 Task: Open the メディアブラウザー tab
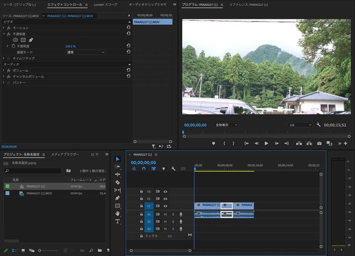point(65,154)
